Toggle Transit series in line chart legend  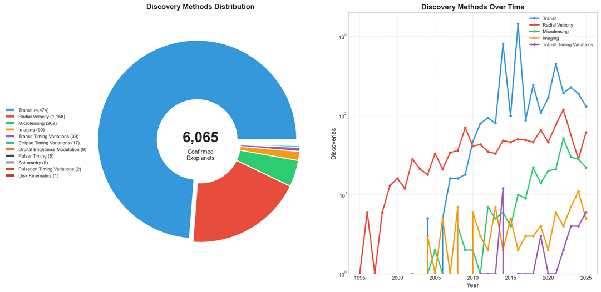(549, 18)
